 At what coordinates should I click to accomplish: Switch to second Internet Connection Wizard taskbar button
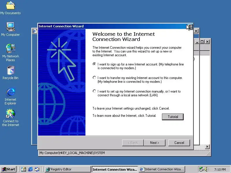click(162, 169)
